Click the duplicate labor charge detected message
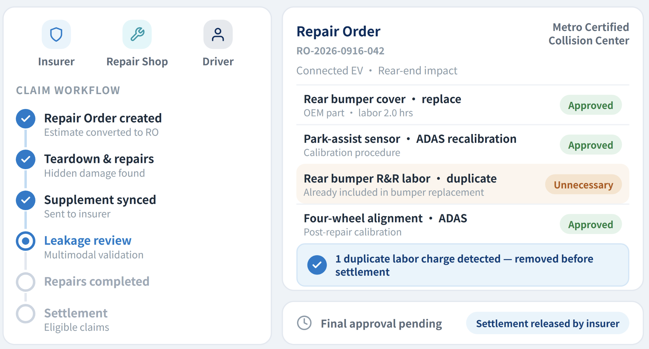Image resolution: width=649 pixels, height=349 pixels. coord(464,265)
